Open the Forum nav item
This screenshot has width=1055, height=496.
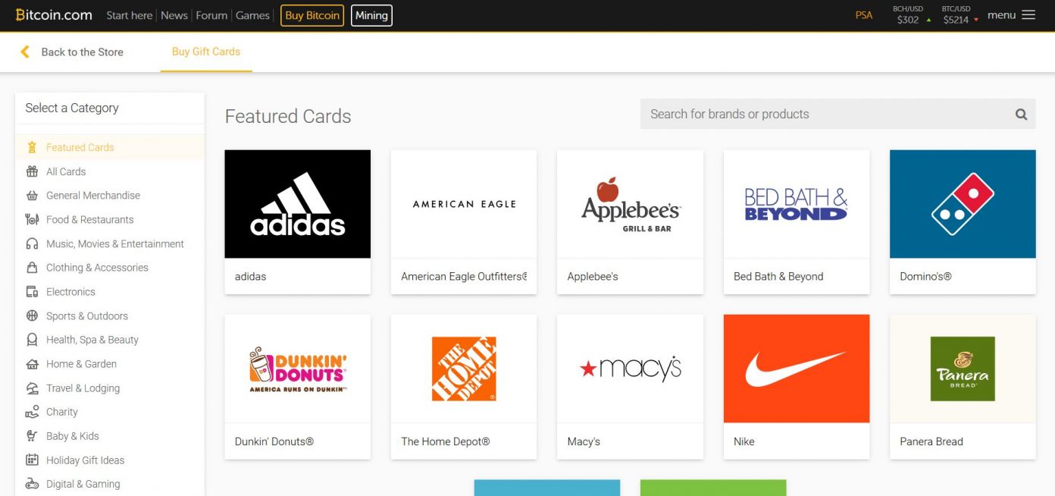point(211,15)
